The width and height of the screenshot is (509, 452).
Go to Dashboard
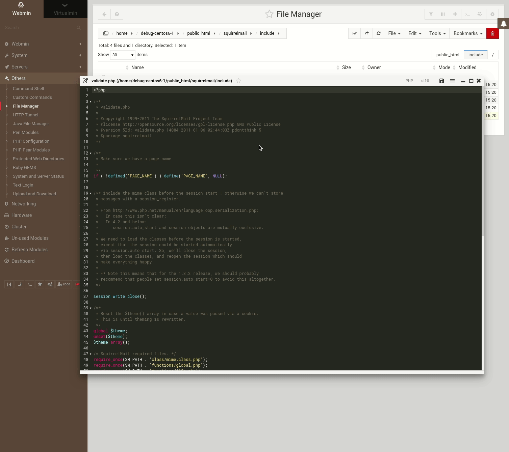(23, 261)
